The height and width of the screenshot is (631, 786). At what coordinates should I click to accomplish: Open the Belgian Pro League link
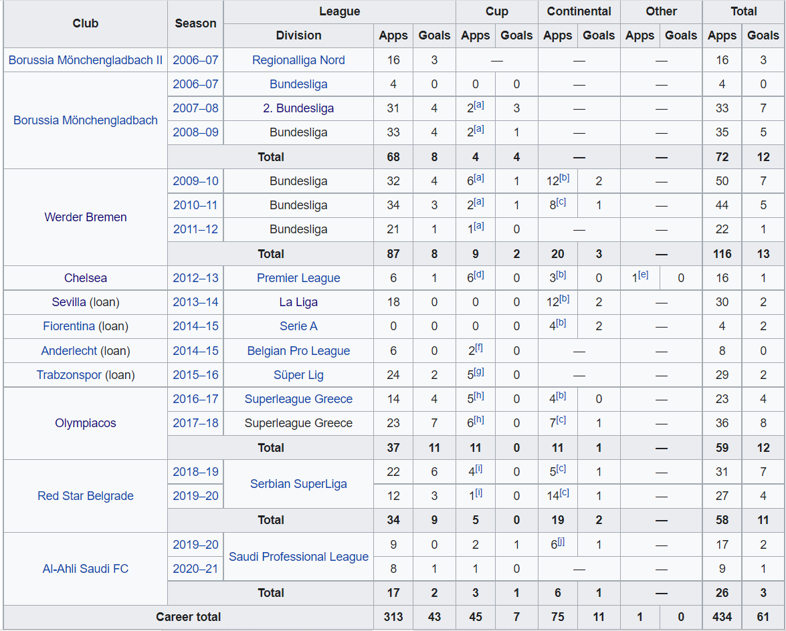[298, 350]
